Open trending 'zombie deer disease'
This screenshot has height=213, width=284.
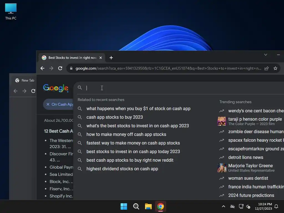(256, 131)
